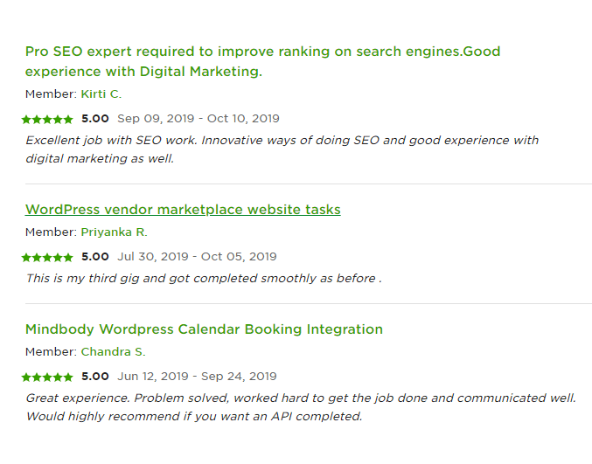Click the star rating of Chandra S. review
The height and width of the screenshot is (464, 592).
pos(47,377)
